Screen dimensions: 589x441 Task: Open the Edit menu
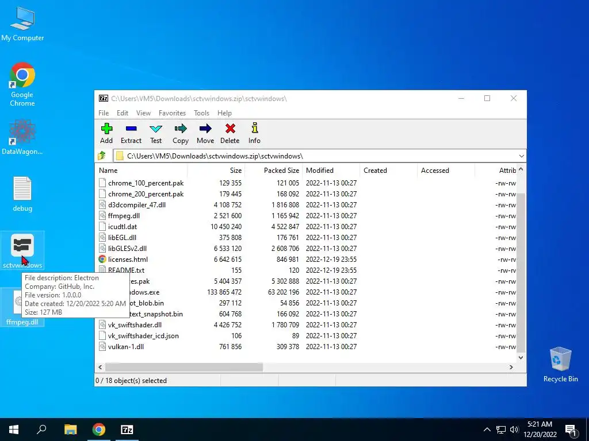click(x=123, y=113)
